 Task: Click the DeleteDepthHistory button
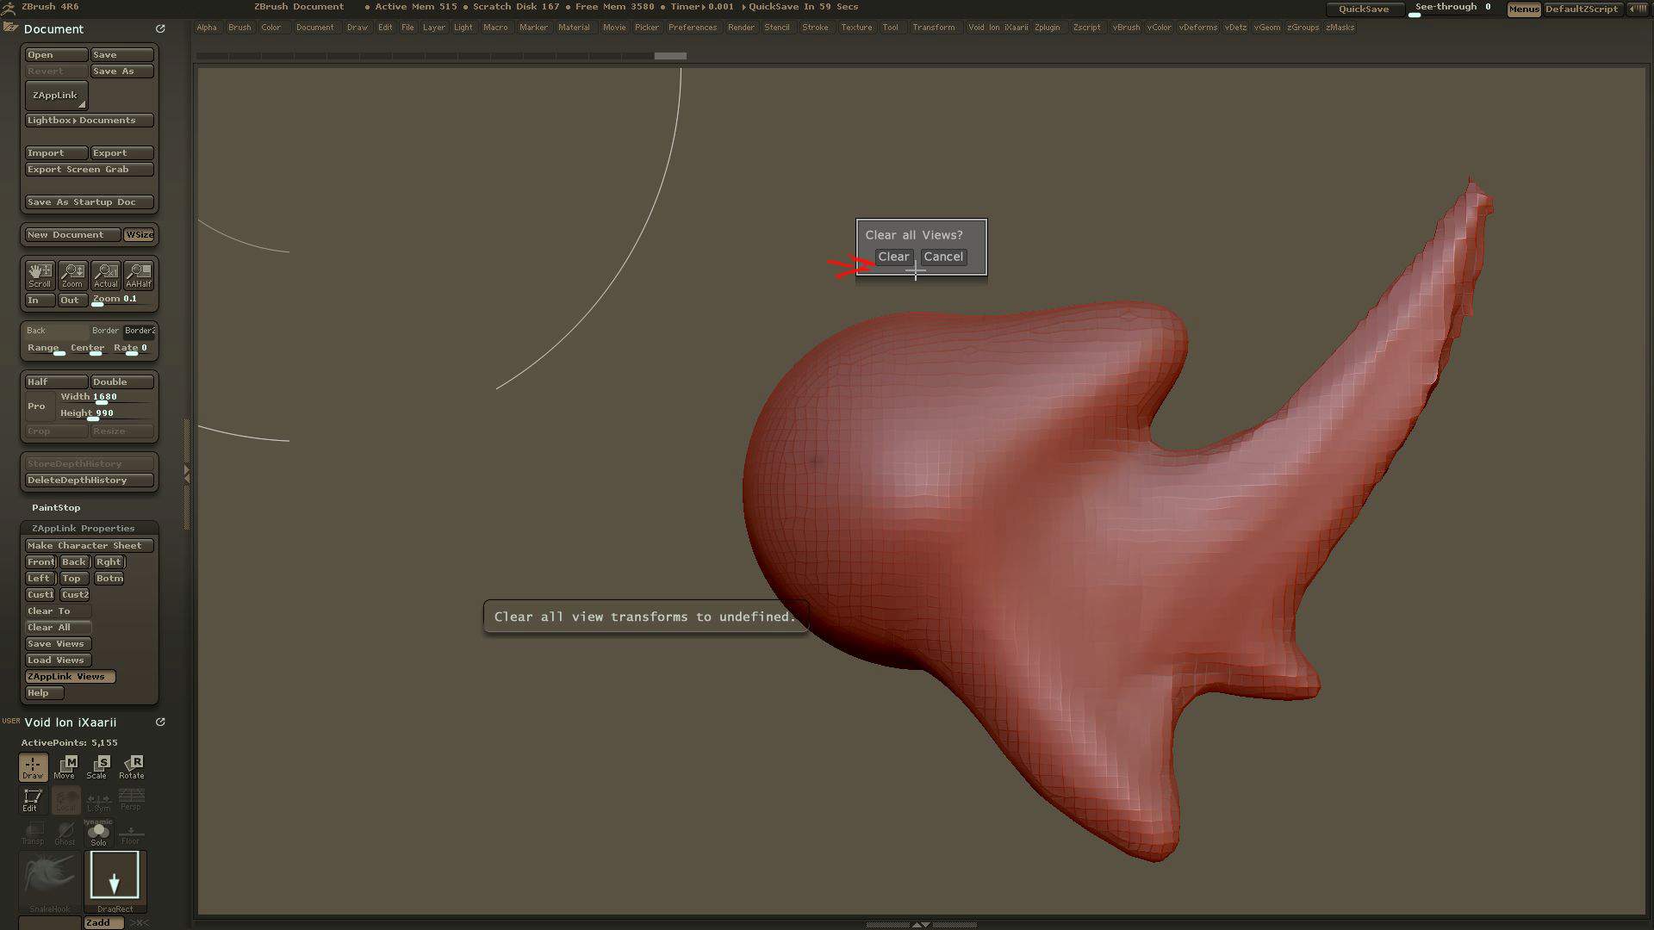click(x=90, y=480)
